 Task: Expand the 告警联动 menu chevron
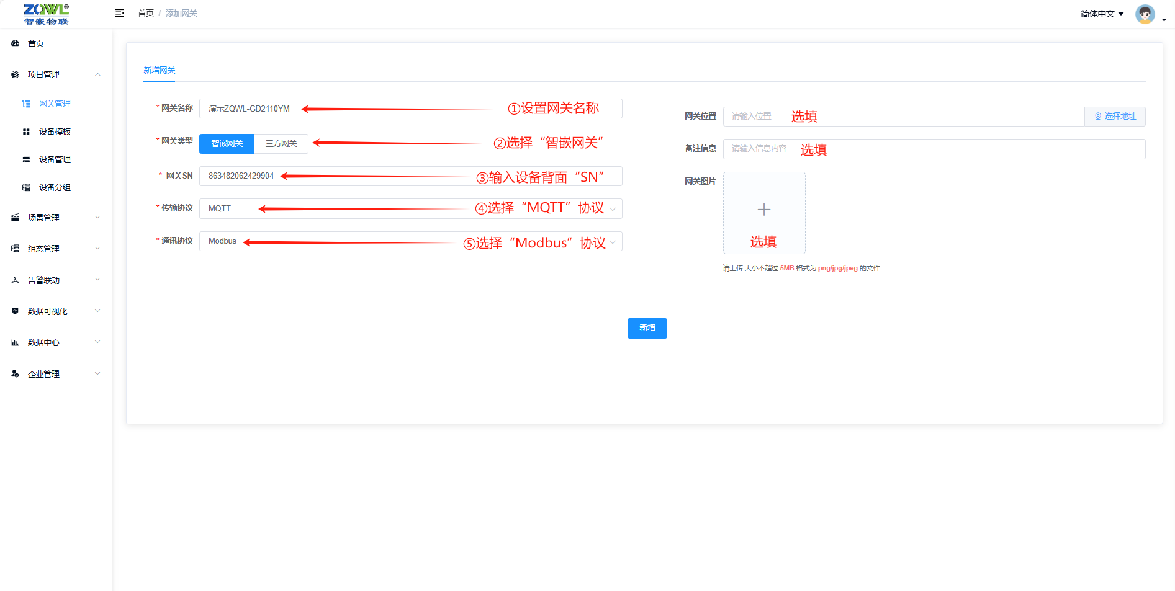[x=97, y=280]
